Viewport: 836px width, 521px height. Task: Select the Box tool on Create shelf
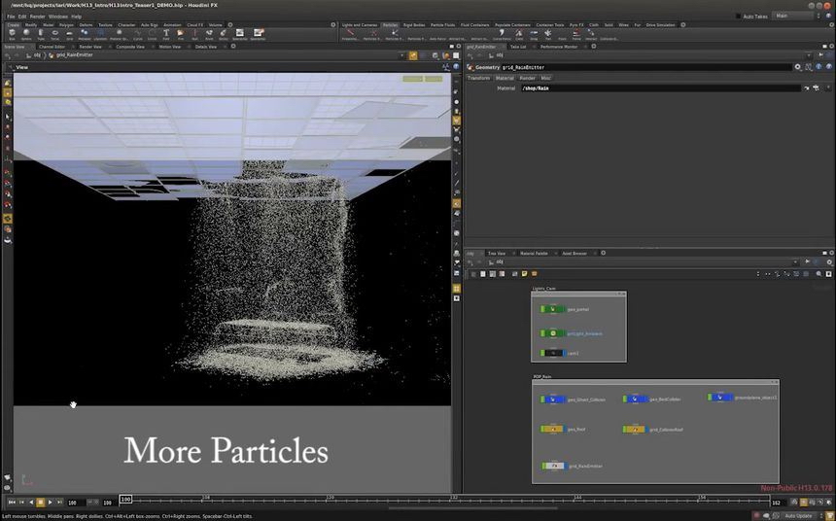tap(12, 34)
